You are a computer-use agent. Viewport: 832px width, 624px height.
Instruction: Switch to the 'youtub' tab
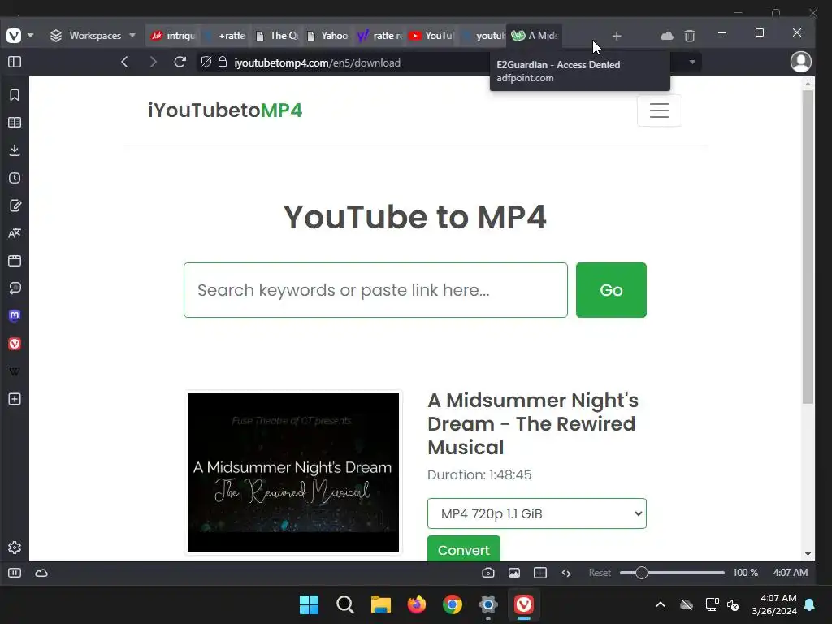[x=483, y=36]
